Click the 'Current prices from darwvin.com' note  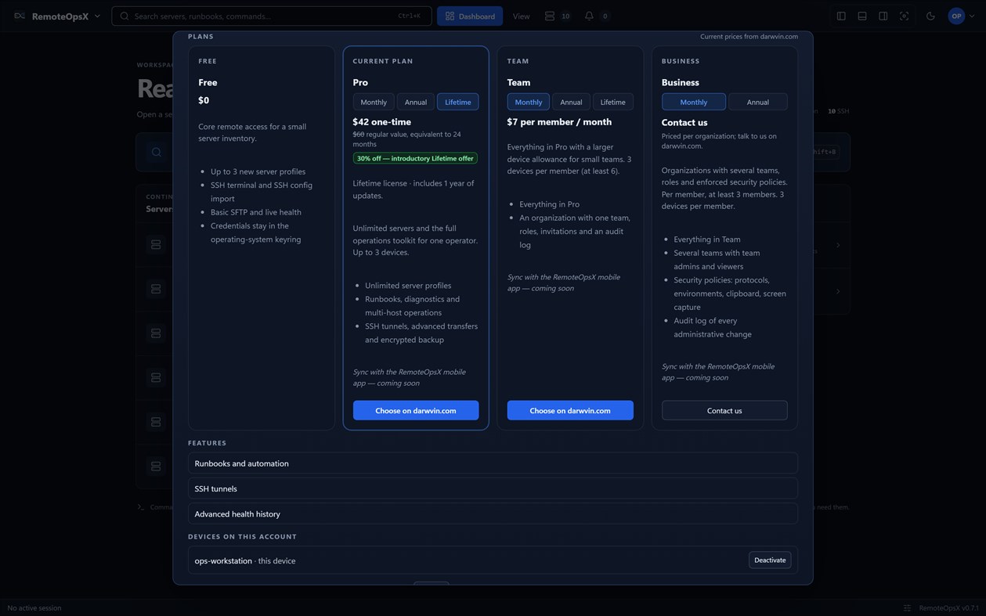(x=749, y=37)
